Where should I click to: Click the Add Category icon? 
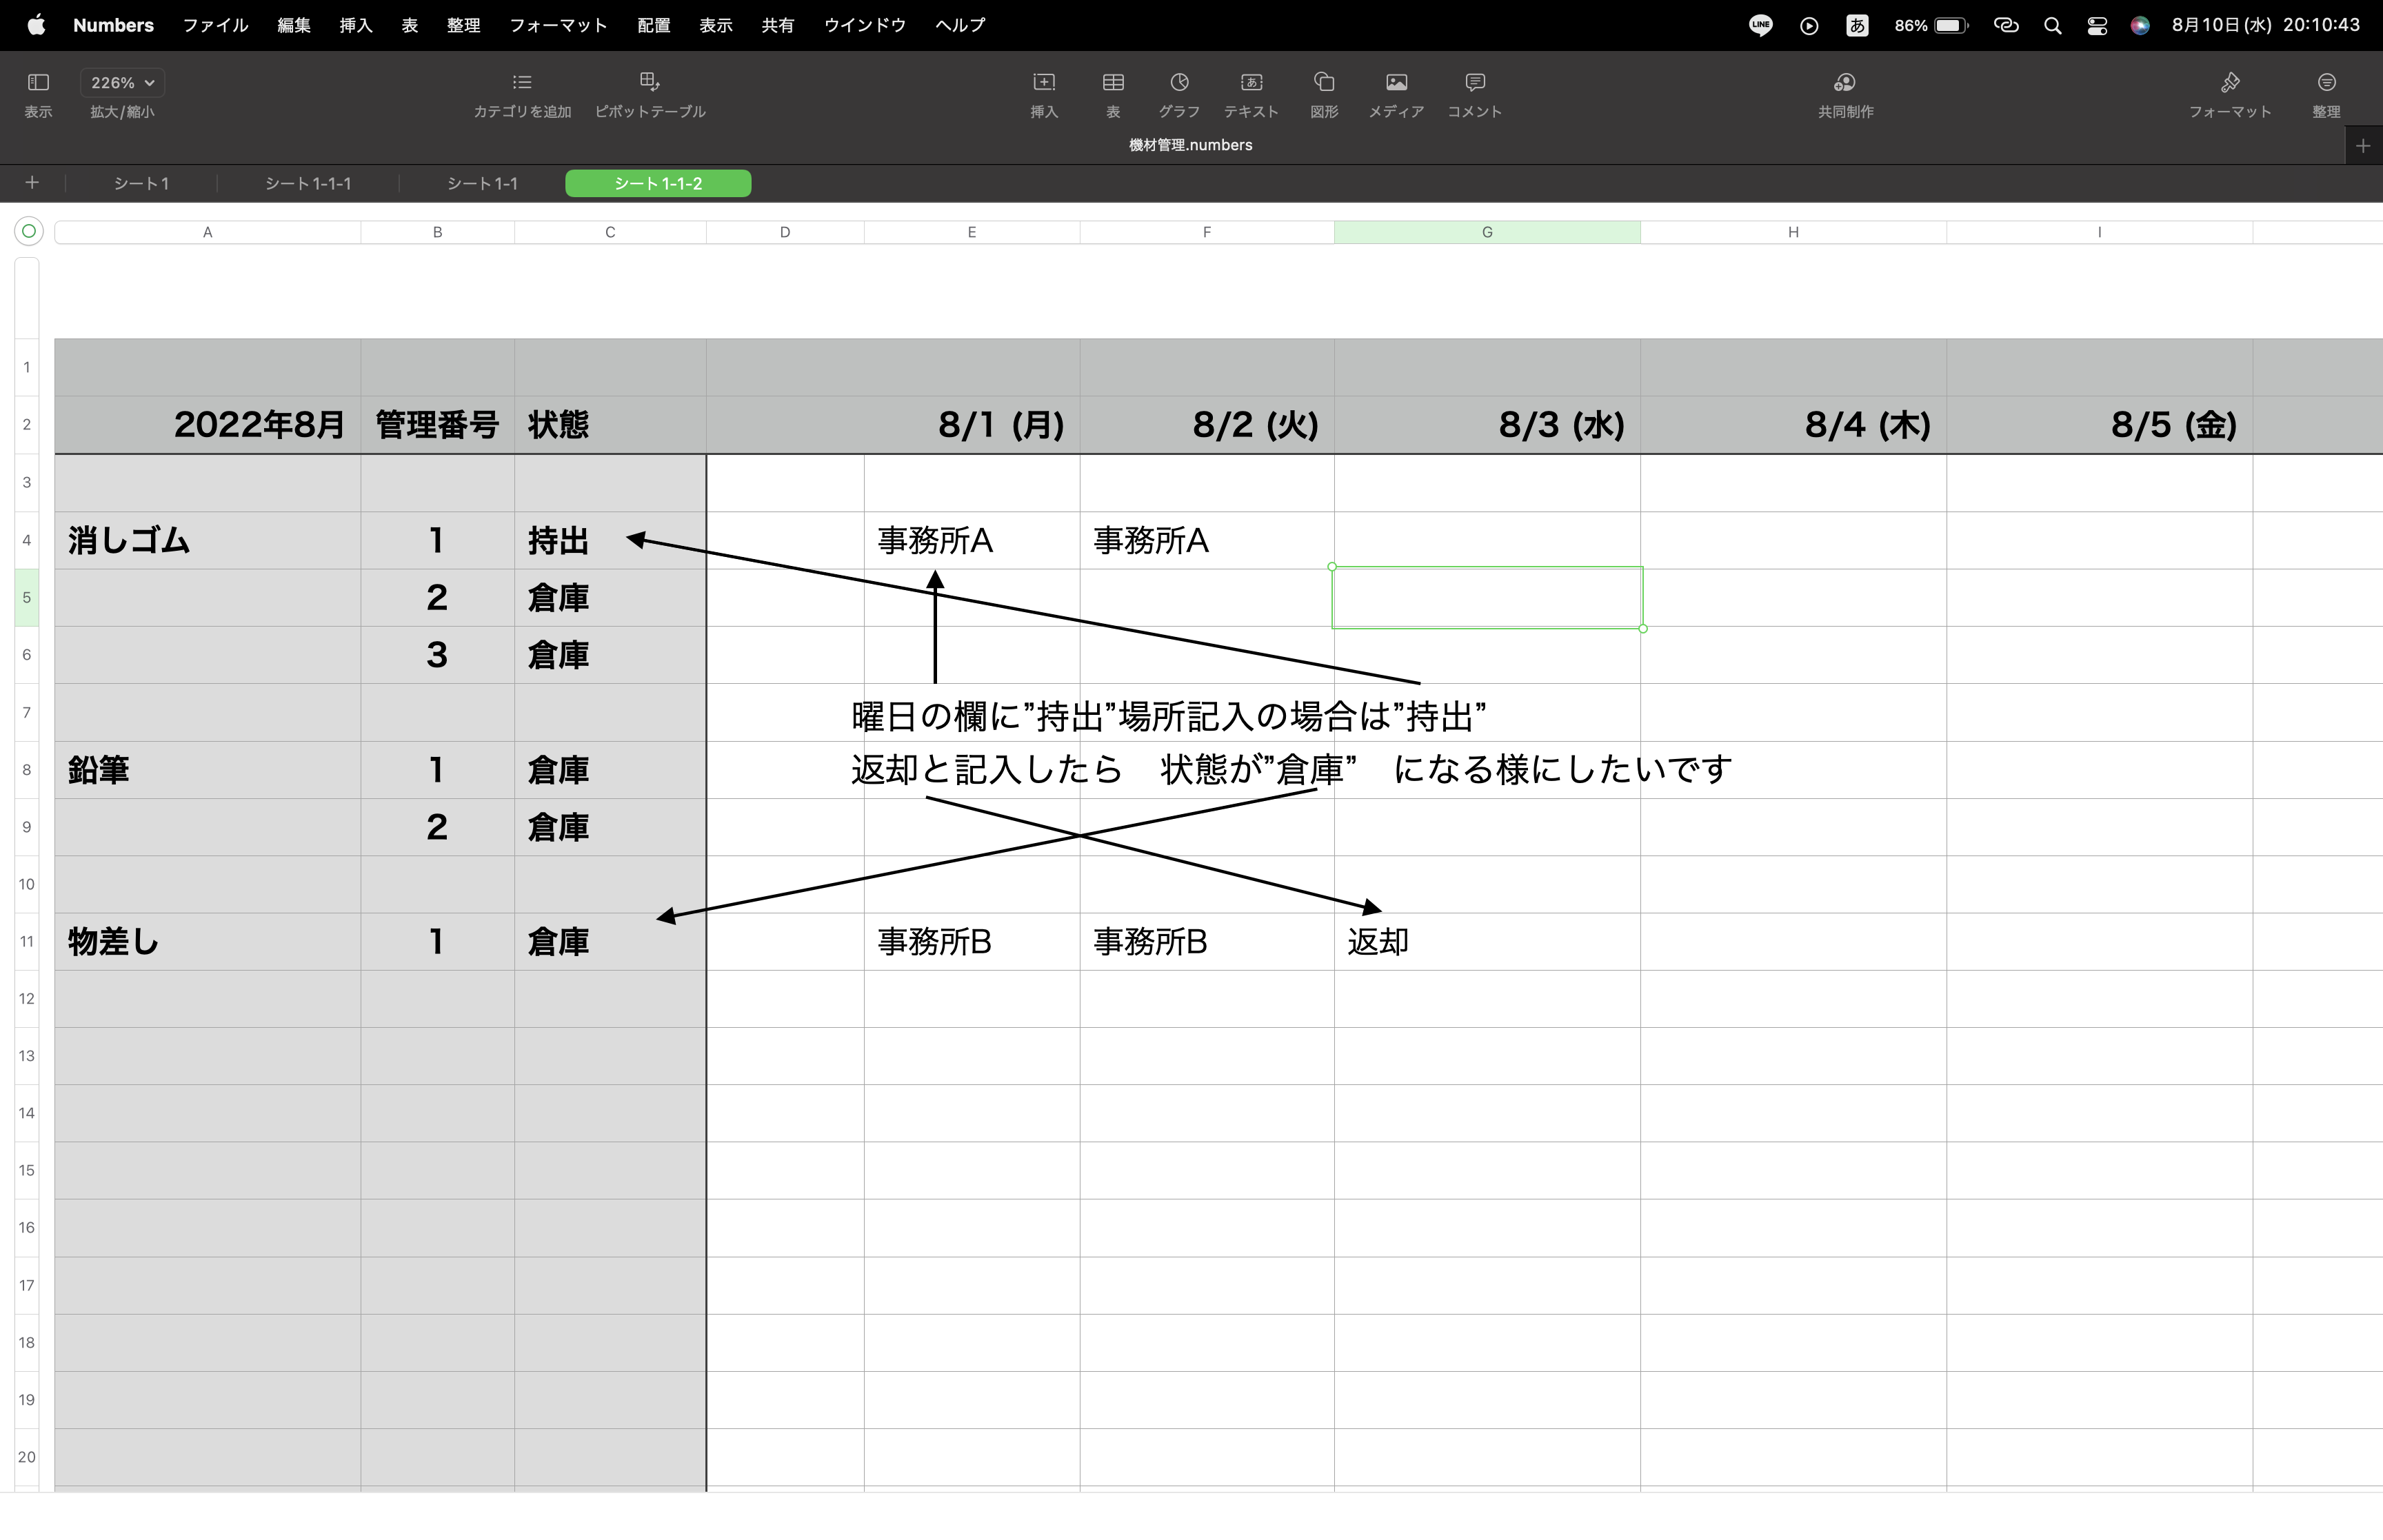click(521, 82)
